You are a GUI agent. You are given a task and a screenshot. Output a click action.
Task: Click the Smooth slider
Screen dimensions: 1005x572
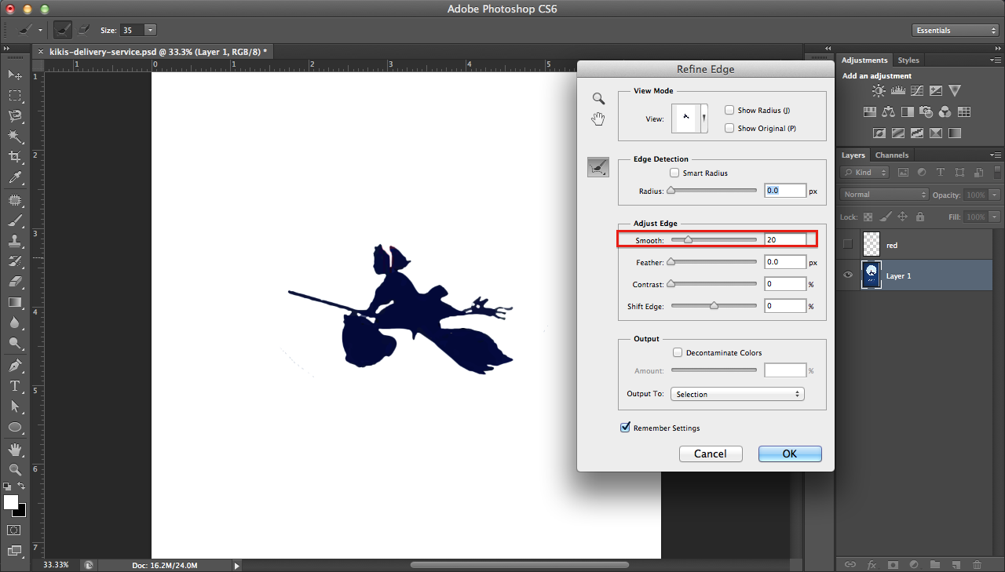[x=714, y=240]
